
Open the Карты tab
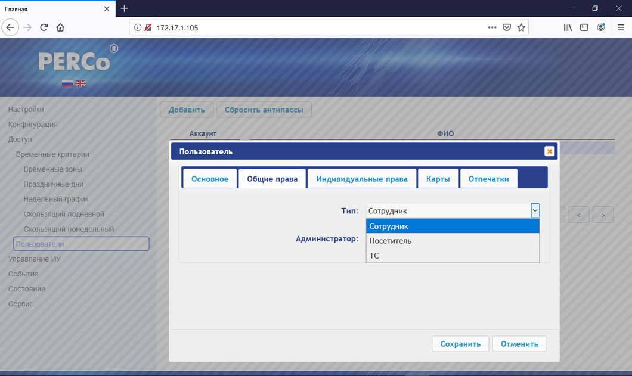(x=438, y=179)
